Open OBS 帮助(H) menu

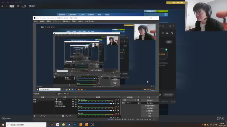coord(81,21)
